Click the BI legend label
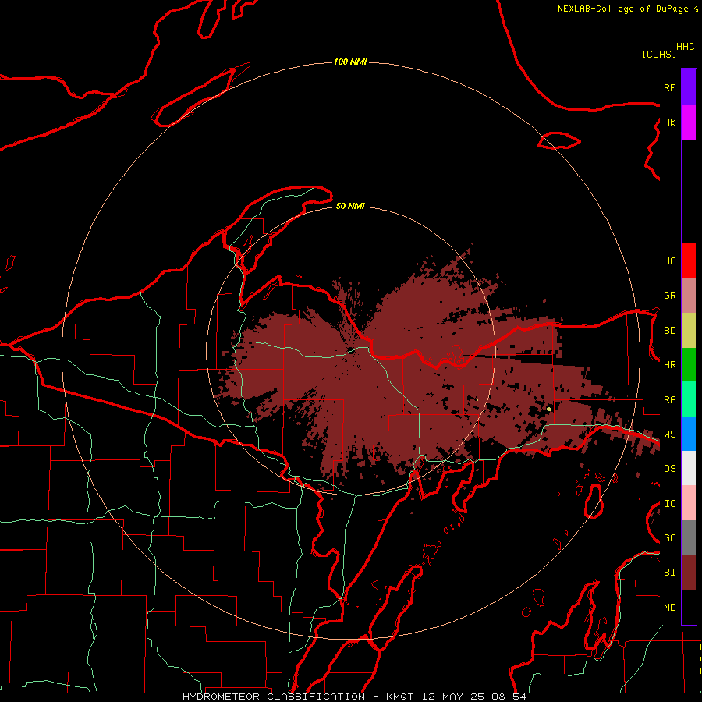 click(x=669, y=573)
